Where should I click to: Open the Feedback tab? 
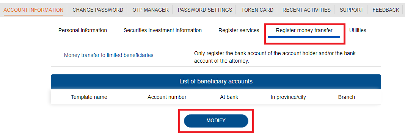(x=386, y=10)
